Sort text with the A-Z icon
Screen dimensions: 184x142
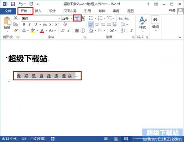click(123, 30)
